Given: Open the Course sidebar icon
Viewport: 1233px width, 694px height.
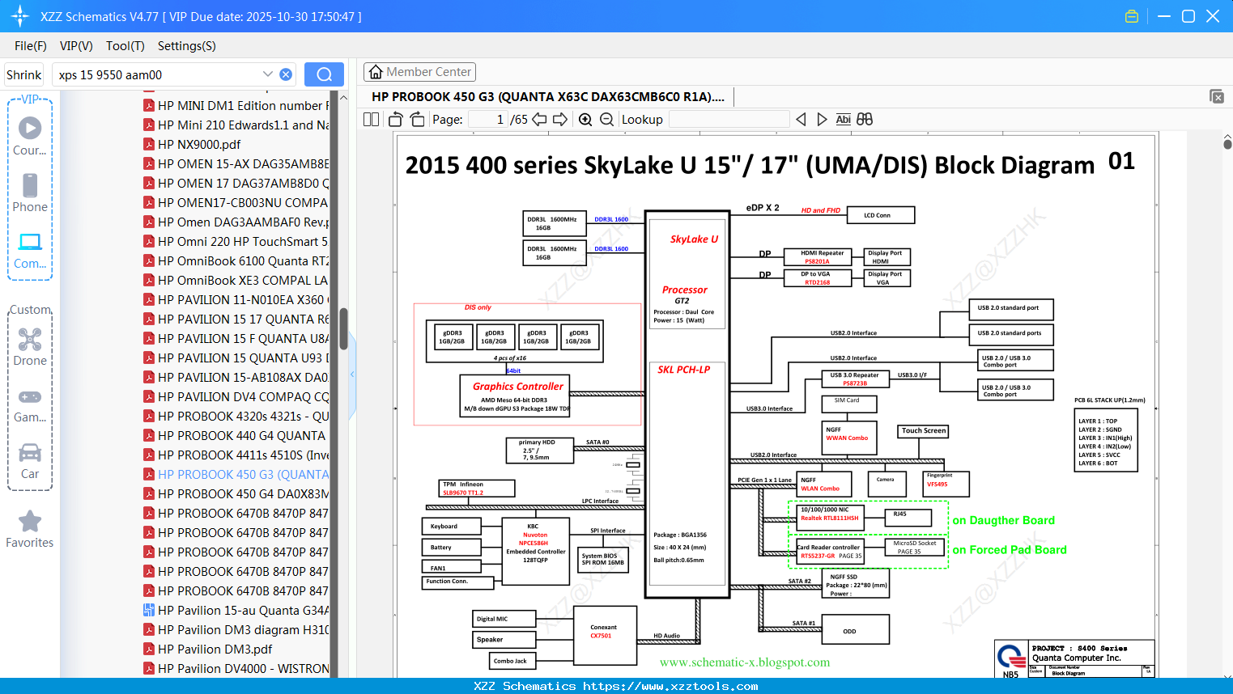Looking at the screenshot, I should 30,136.
